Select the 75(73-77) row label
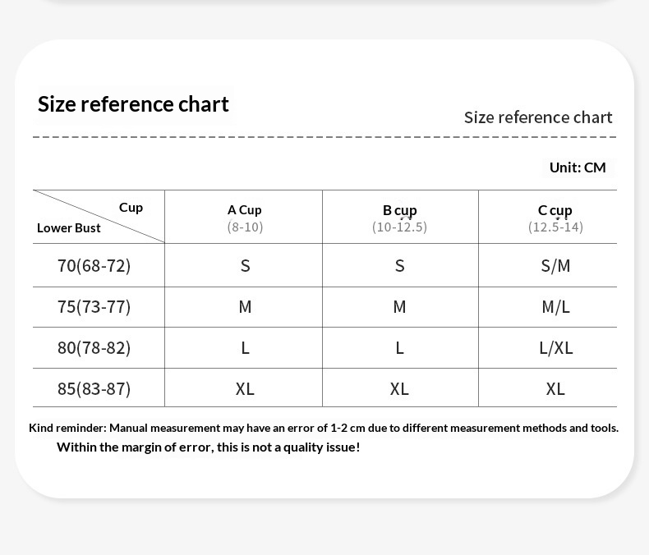The height and width of the screenshot is (555, 649). [94, 306]
